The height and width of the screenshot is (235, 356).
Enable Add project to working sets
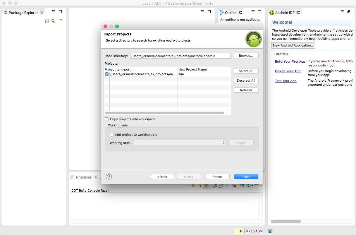[112, 135]
